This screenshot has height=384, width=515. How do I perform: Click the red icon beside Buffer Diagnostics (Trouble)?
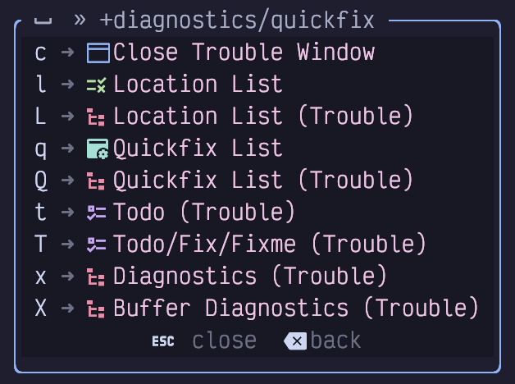(x=97, y=309)
